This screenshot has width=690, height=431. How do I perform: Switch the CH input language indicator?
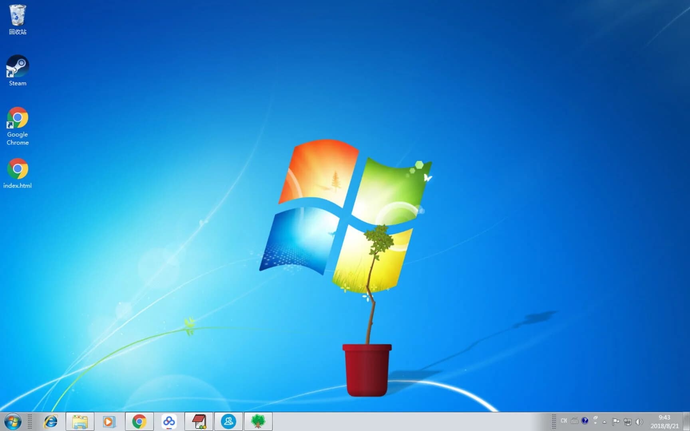coord(564,421)
